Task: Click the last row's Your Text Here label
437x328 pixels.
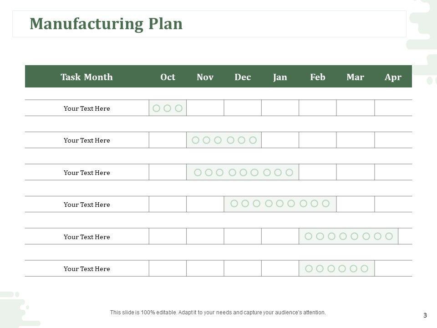Action: click(x=86, y=269)
